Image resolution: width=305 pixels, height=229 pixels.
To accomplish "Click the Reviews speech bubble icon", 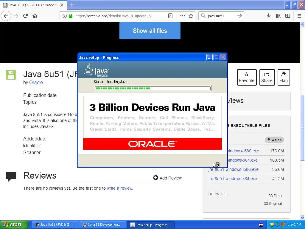I will (x=11, y=177).
